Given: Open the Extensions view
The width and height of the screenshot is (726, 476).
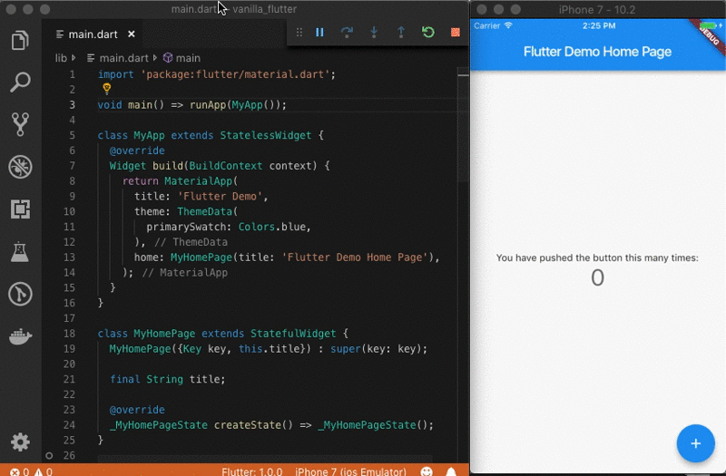Looking at the screenshot, I should coord(20,209).
